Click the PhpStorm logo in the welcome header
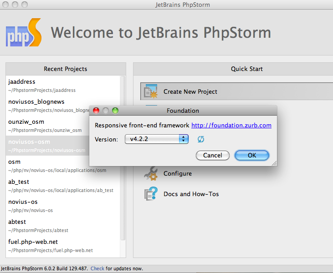This screenshot has width=333, height=273. [x=24, y=32]
